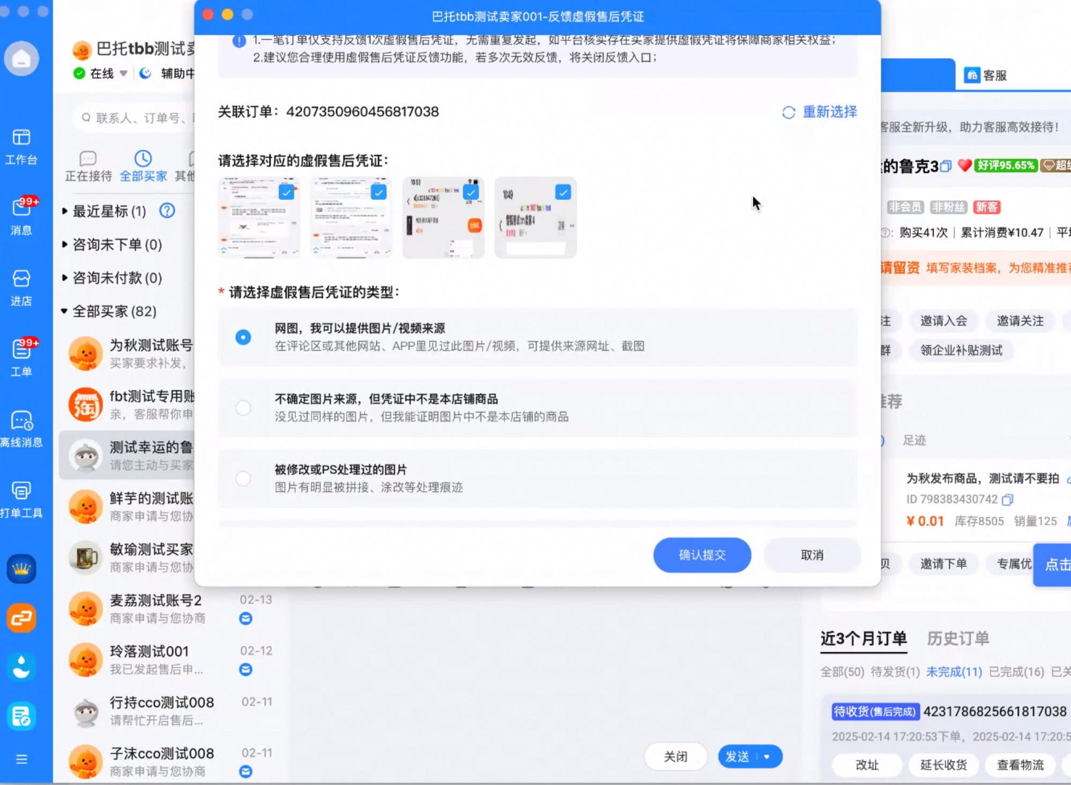Select 被修改或PS处理过的图片 radio option
The width and height of the screenshot is (1071, 785).
point(243,478)
